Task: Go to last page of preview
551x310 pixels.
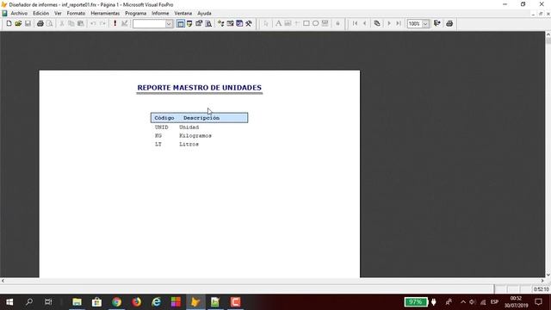Action: point(398,23)
